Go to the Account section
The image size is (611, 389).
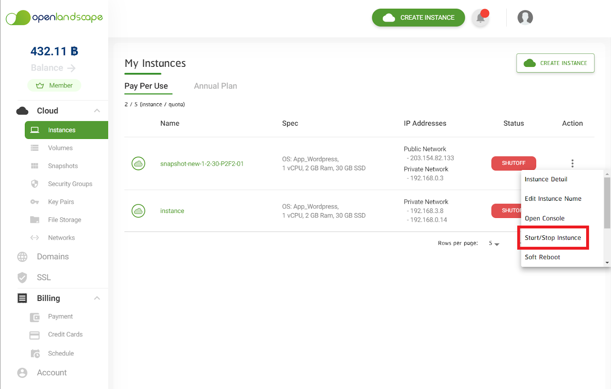52,373
